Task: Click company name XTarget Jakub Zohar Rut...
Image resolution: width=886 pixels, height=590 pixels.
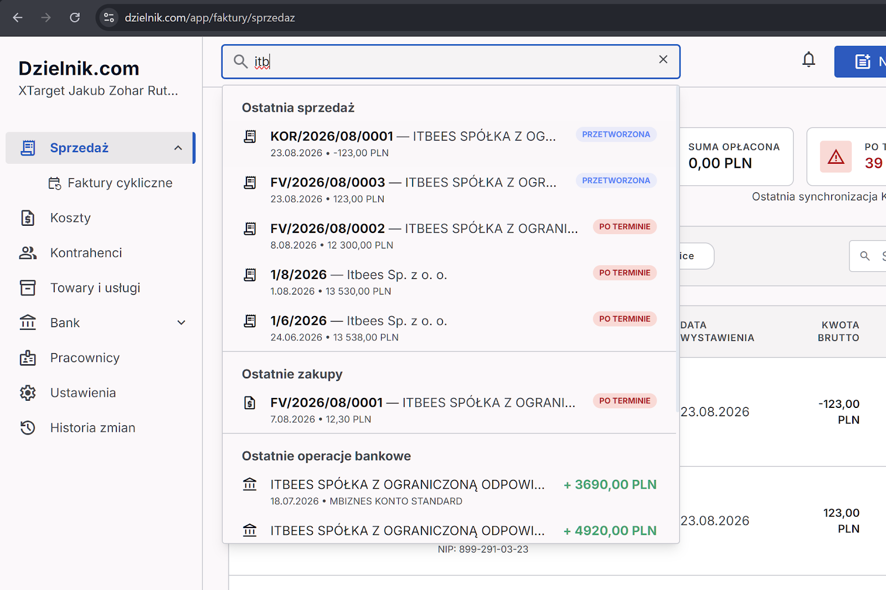Action: (98, 91)
